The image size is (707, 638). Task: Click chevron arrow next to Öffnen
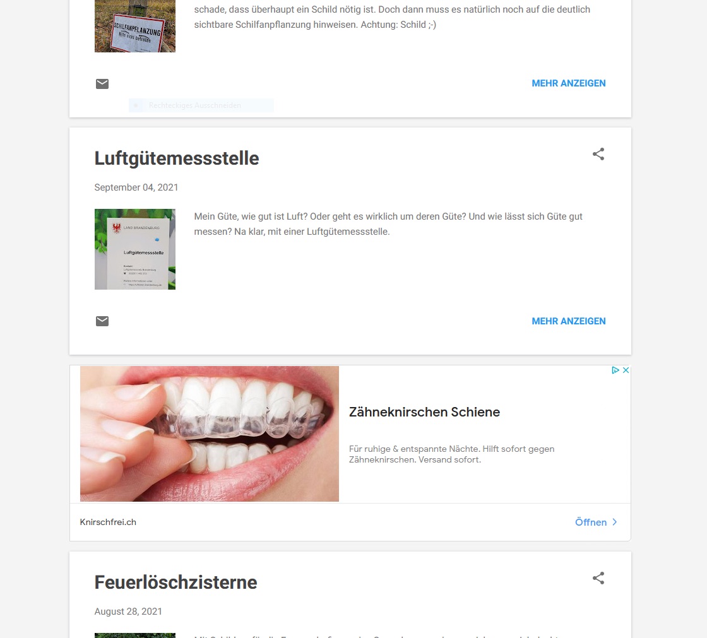tap(615, 522)
